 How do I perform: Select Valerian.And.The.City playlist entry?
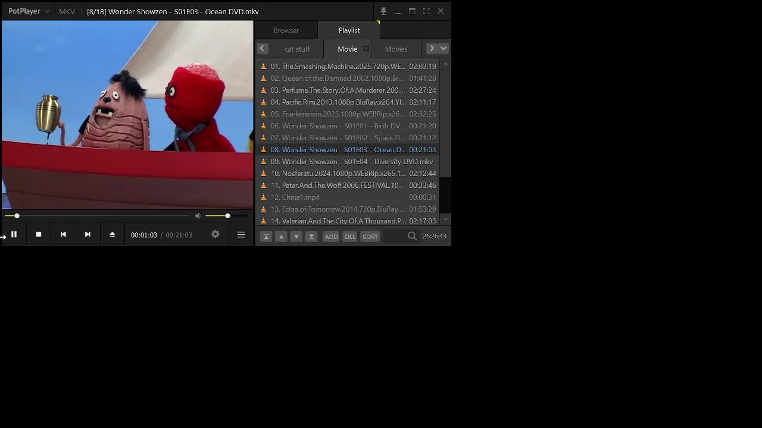348,221
